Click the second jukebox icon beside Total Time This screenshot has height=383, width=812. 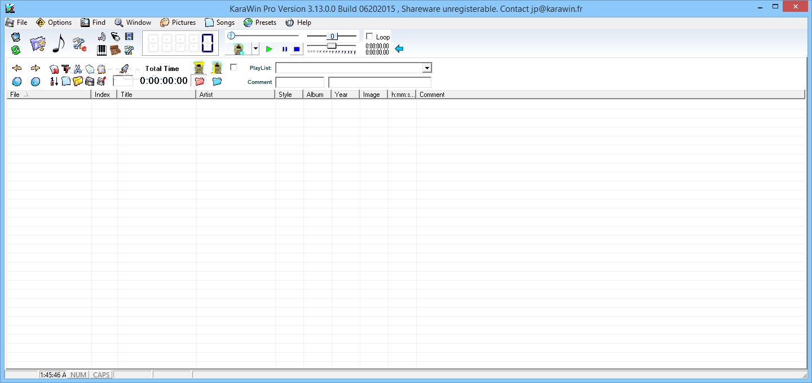click(x=217, y=68)
